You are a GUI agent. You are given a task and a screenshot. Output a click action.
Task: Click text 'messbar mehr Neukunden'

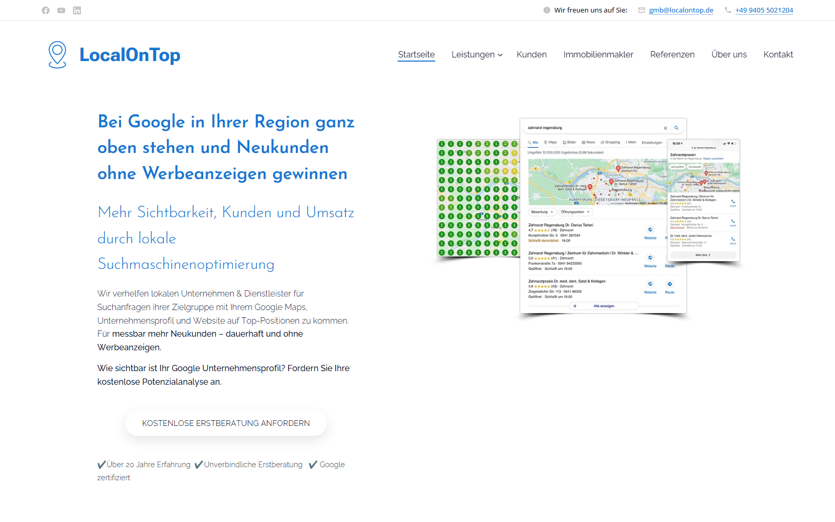(164, 334)
